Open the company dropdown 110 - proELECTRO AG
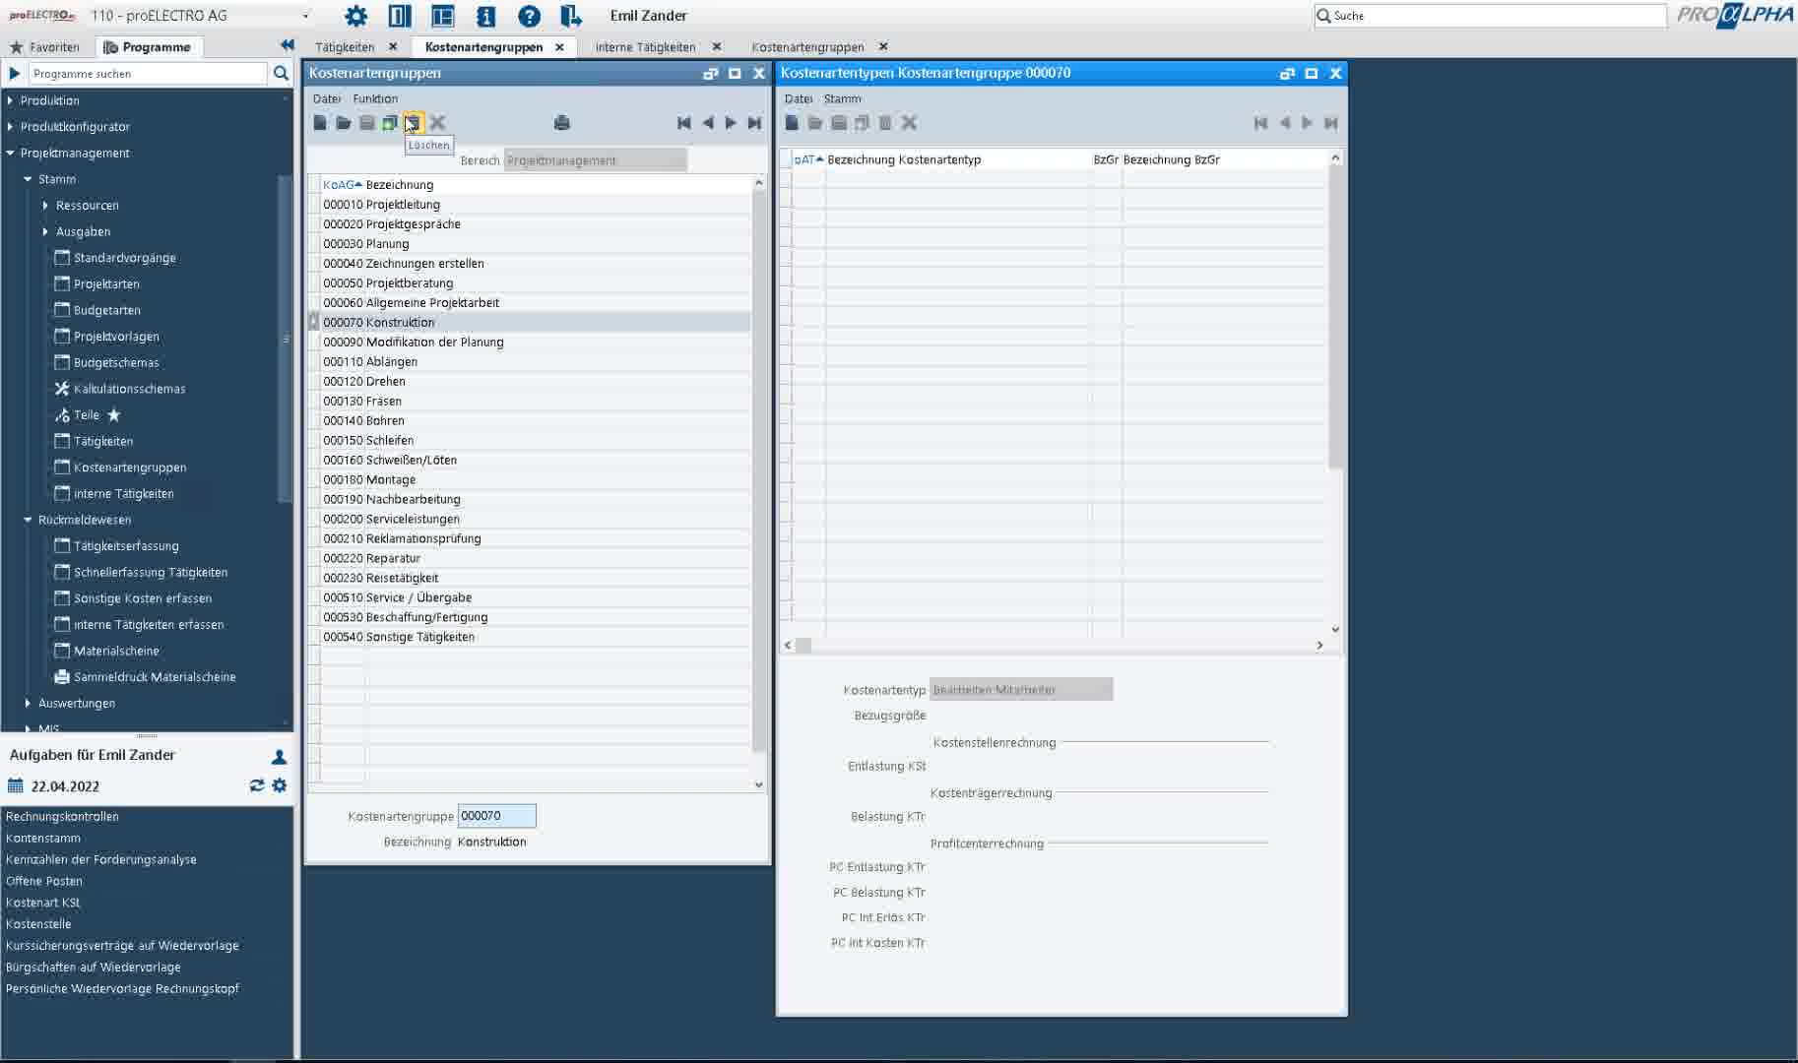Screen dimensions: 1798x1063 click(305, 16)
